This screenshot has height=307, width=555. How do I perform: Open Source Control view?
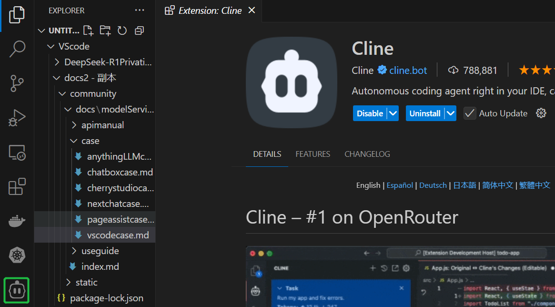pos(17,83)
